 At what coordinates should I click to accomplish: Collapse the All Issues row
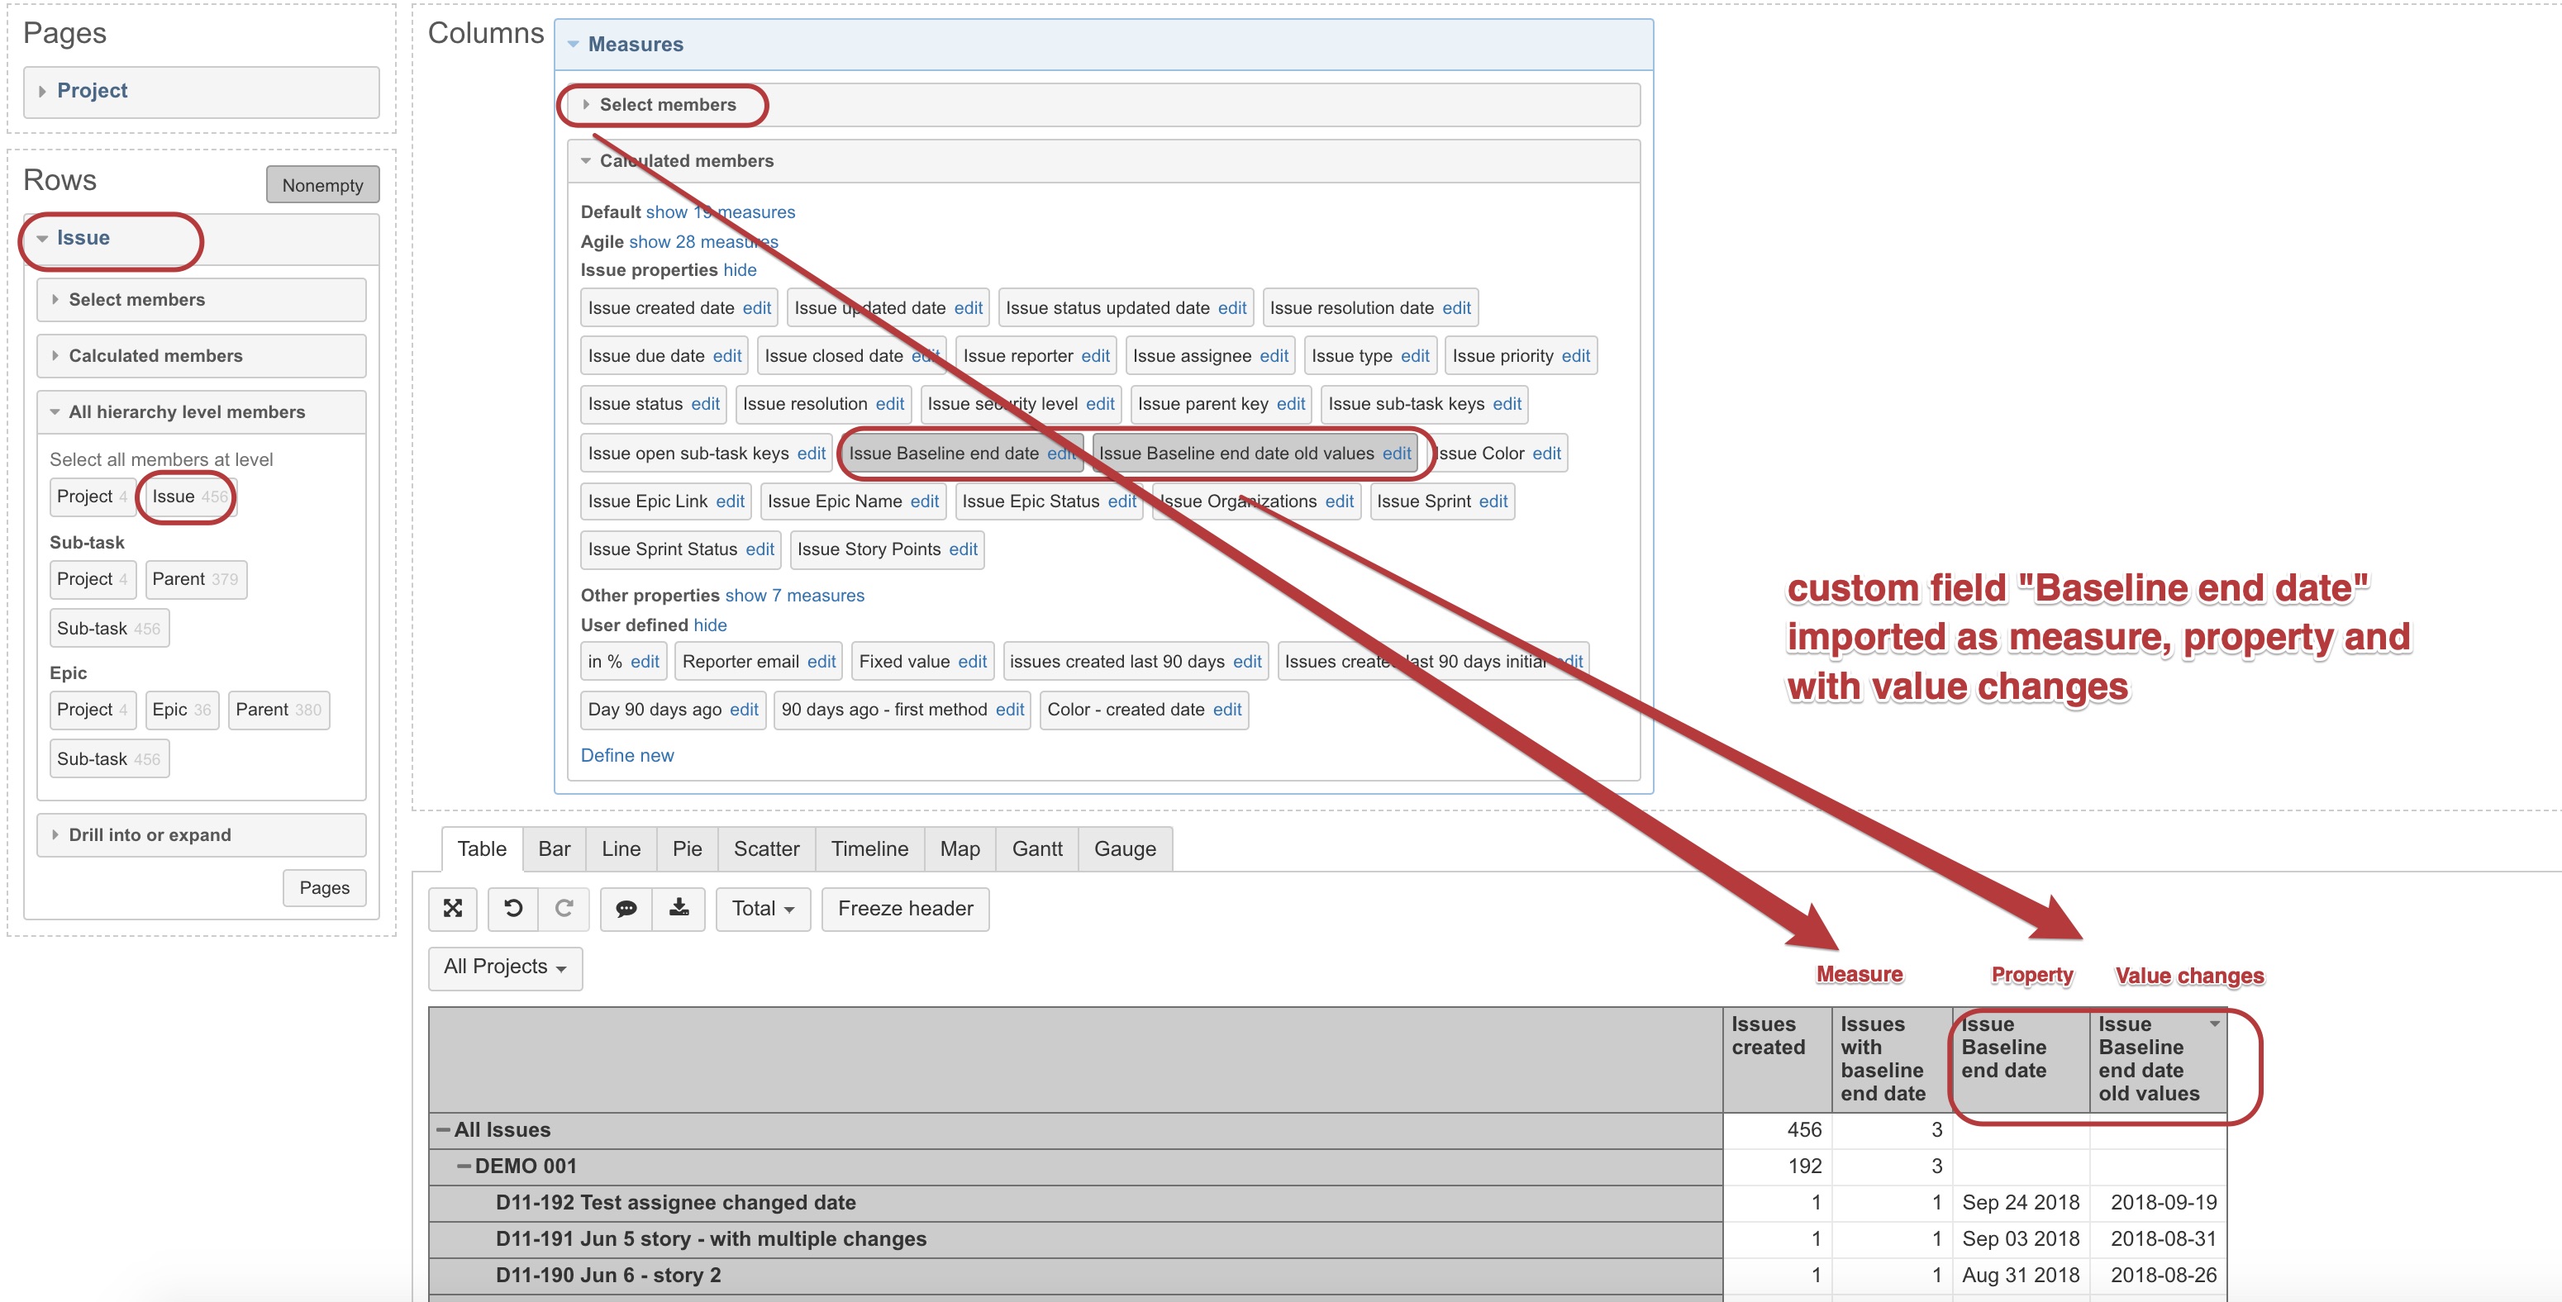click(x=443, y=1130)
